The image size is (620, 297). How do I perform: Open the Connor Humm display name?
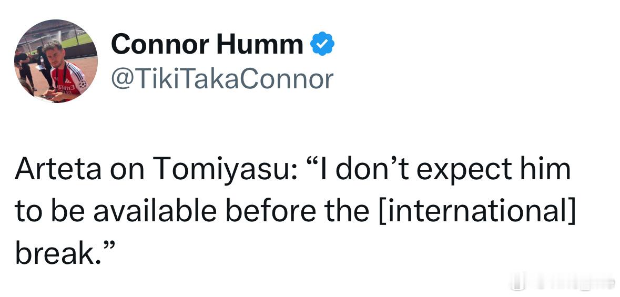[207, 44]
